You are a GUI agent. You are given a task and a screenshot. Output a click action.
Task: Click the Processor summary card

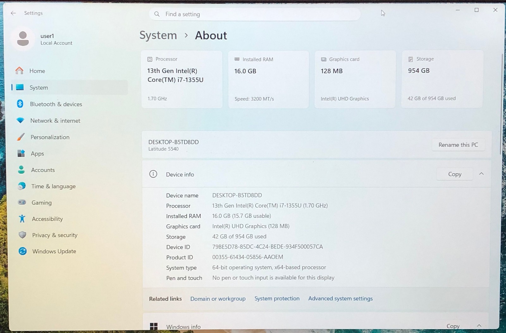(x=182, y=79)
